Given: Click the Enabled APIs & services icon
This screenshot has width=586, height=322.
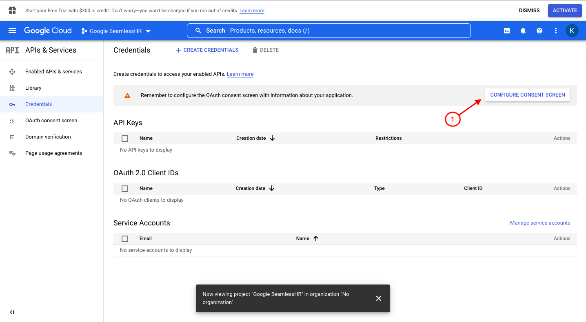Looking at the screenshot, I should [x=12, y=72].
